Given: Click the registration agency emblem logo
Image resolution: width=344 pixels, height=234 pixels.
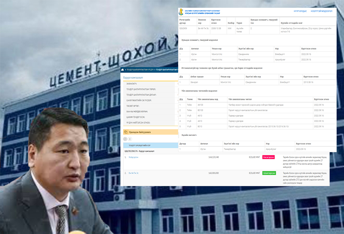Looking at the screenshot, I should [x=181, y=12].
